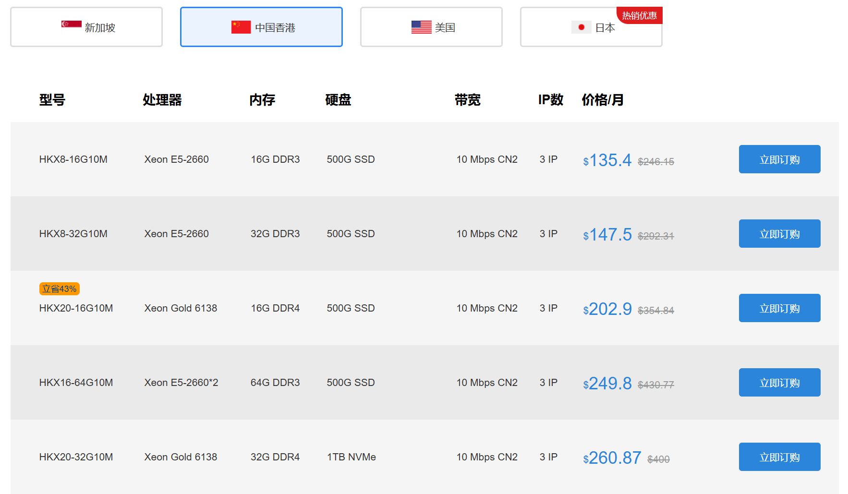Click the Japan flag icon

pos(581,27)
